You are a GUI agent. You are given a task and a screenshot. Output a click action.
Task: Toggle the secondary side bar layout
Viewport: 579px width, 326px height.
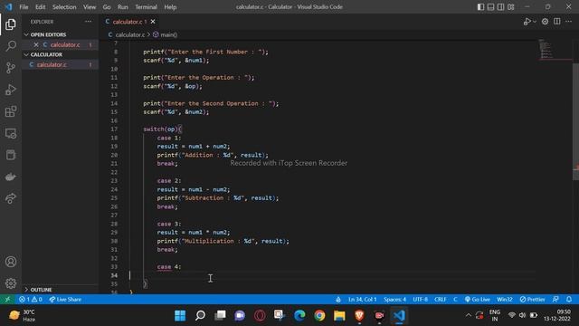tap(500, 7)
